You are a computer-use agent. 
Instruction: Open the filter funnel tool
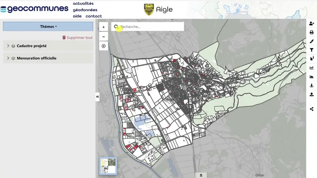[311, 50]
